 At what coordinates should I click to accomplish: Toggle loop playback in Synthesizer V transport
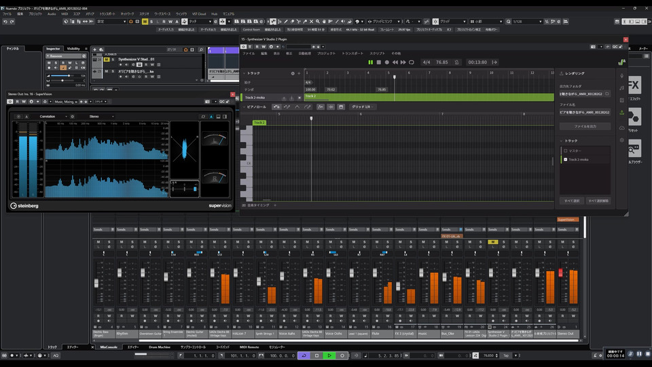point(412,62)
